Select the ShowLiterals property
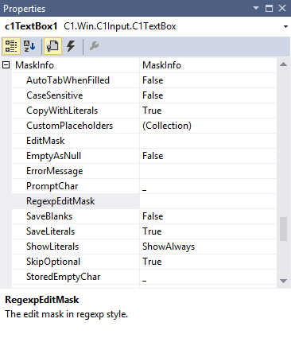This screenshot has height=338, width=291. click(76, 247)
